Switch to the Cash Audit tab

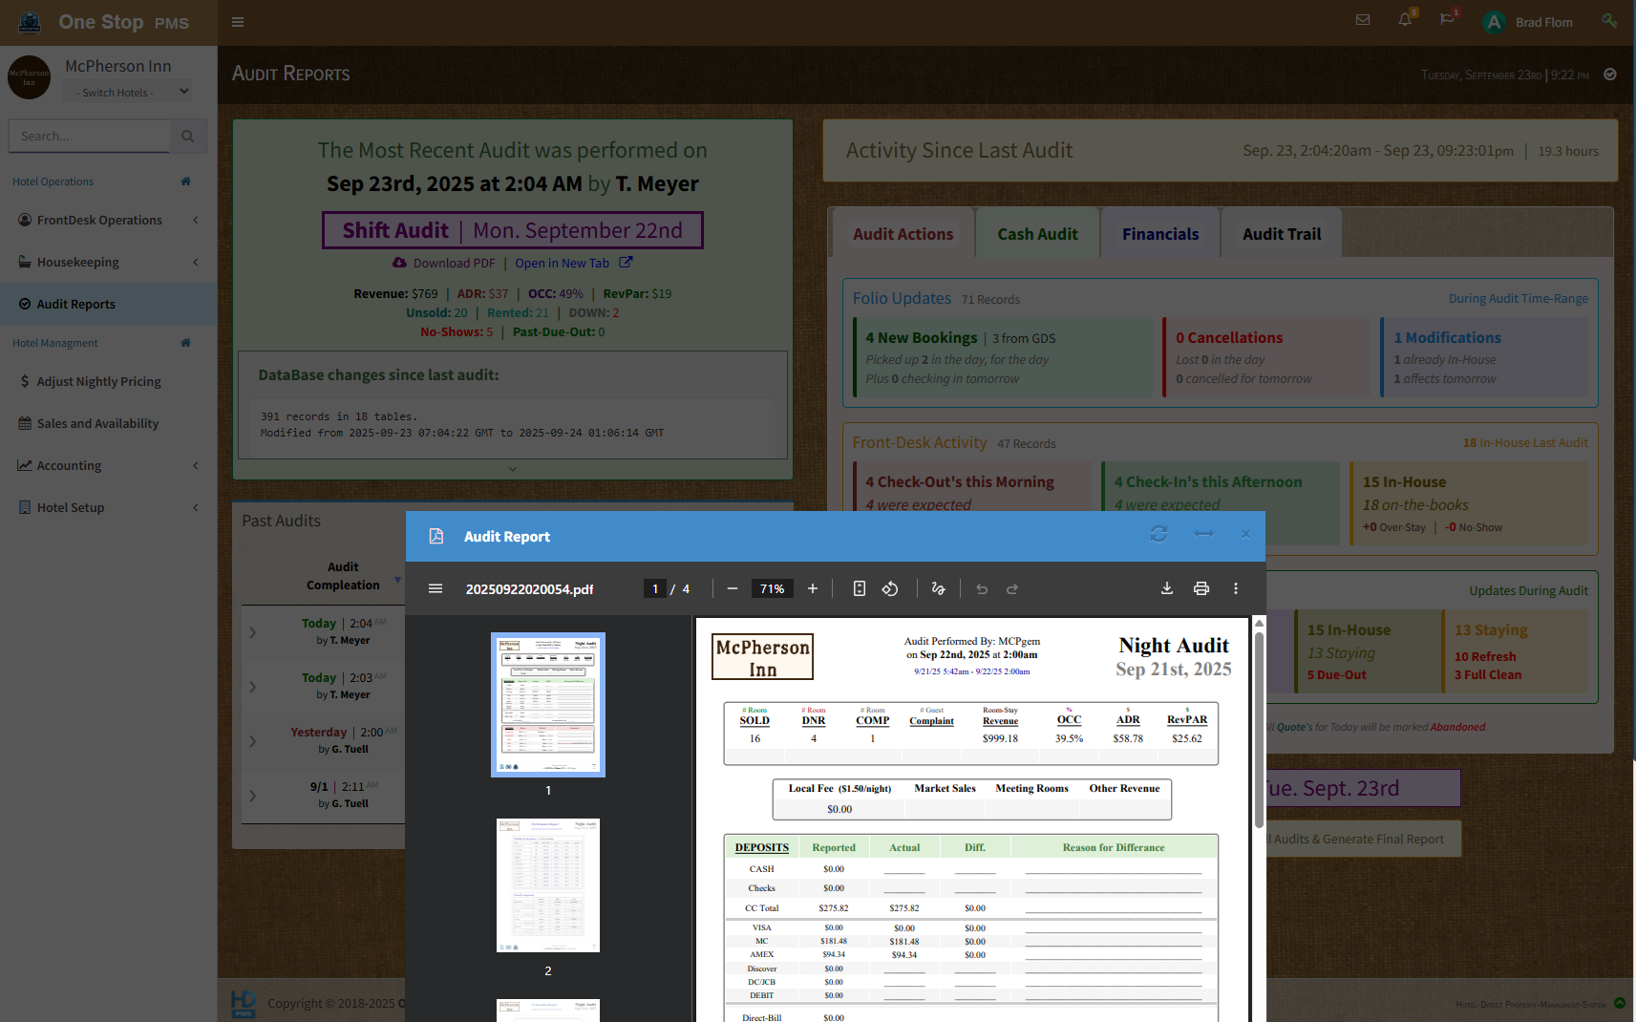1037,234
